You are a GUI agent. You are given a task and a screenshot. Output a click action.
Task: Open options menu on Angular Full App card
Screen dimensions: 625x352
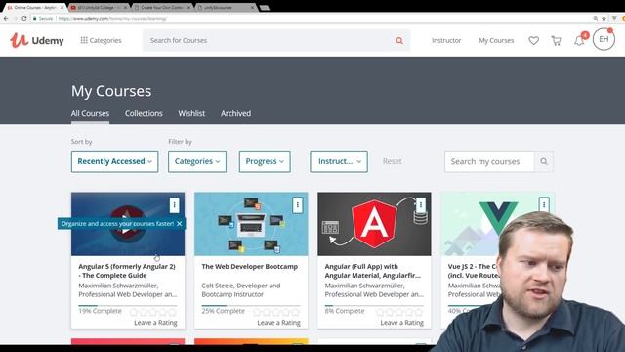pos(421,205)
